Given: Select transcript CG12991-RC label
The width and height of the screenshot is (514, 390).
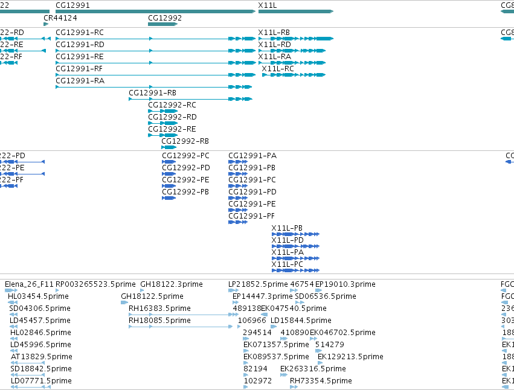Looking at the screenshot, I should point(80,33).
